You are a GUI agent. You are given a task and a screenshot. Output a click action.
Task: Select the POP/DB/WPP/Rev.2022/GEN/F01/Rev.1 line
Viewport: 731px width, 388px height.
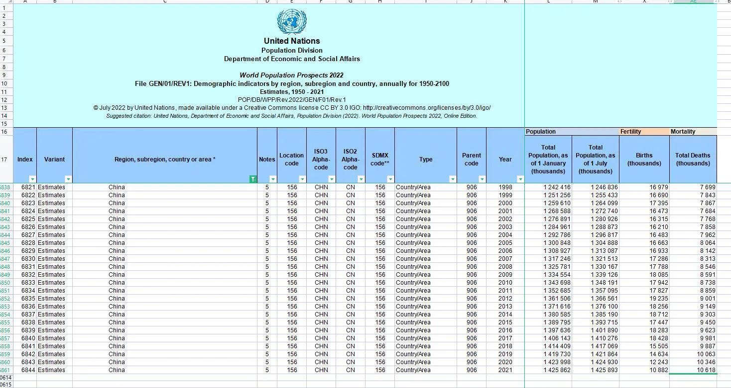click(x=292, y=100)
